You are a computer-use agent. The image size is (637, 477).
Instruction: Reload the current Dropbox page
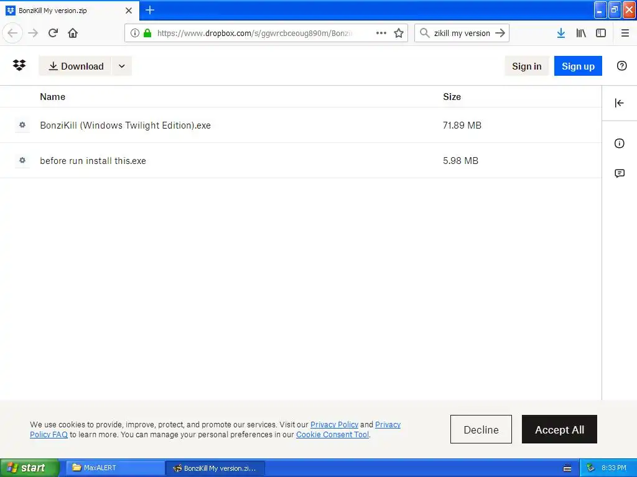tap(53, 33)
